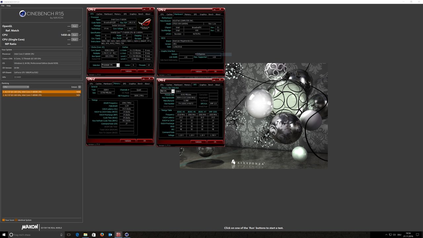This screenshot has width=423, height=238.
Task: Open the Windows Start menu
Action: 4,235
